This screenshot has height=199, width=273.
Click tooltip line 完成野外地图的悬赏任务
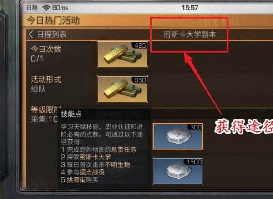coord(99,149)
